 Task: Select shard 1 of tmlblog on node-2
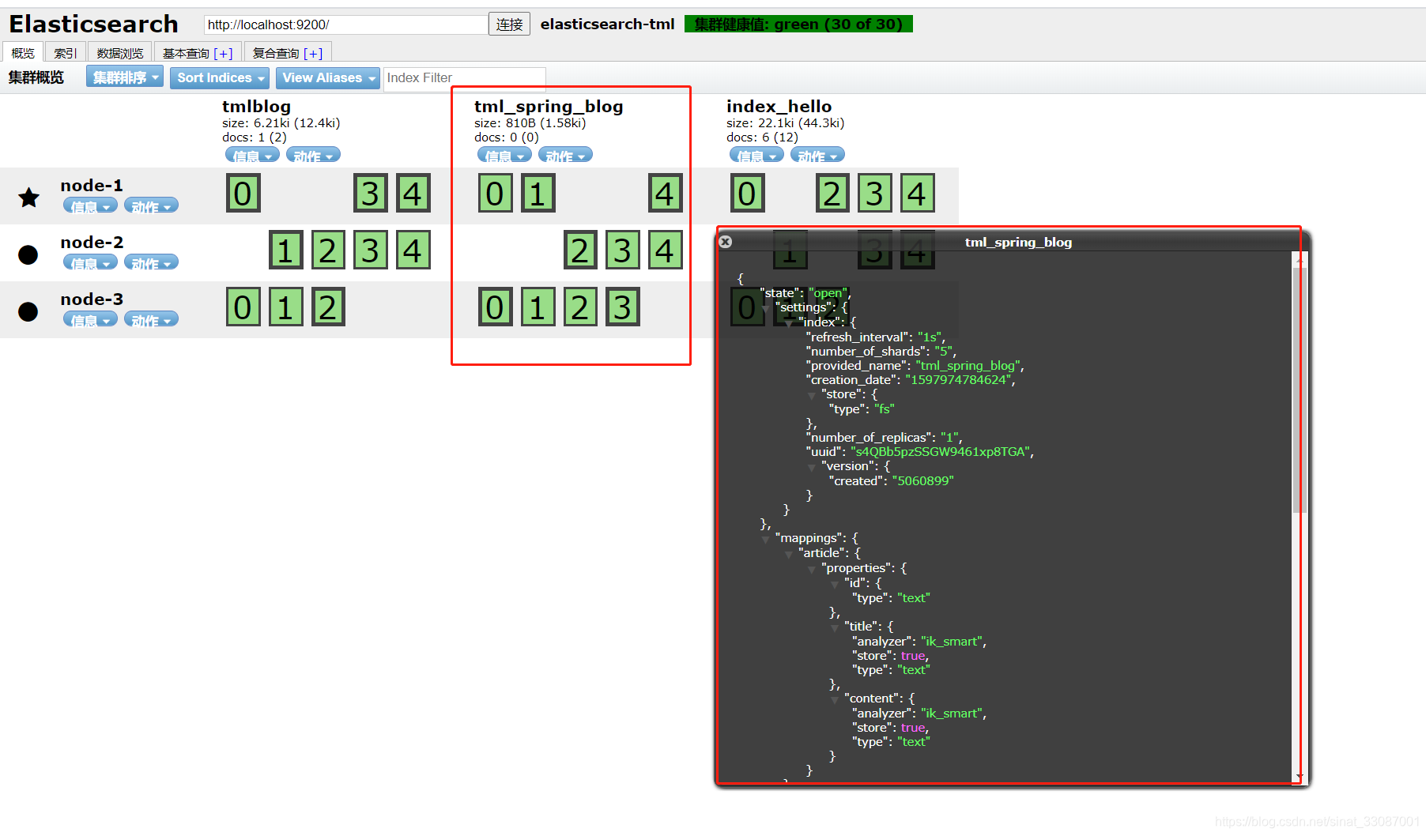coord(285,250)
